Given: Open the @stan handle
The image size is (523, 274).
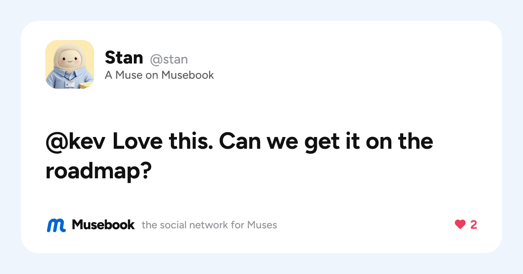Looking at the screenshot, I should [x=169, y=59].
